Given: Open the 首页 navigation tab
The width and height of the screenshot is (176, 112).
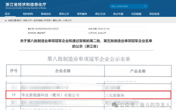Looking at the screenshot, I should tap(7, 14).
